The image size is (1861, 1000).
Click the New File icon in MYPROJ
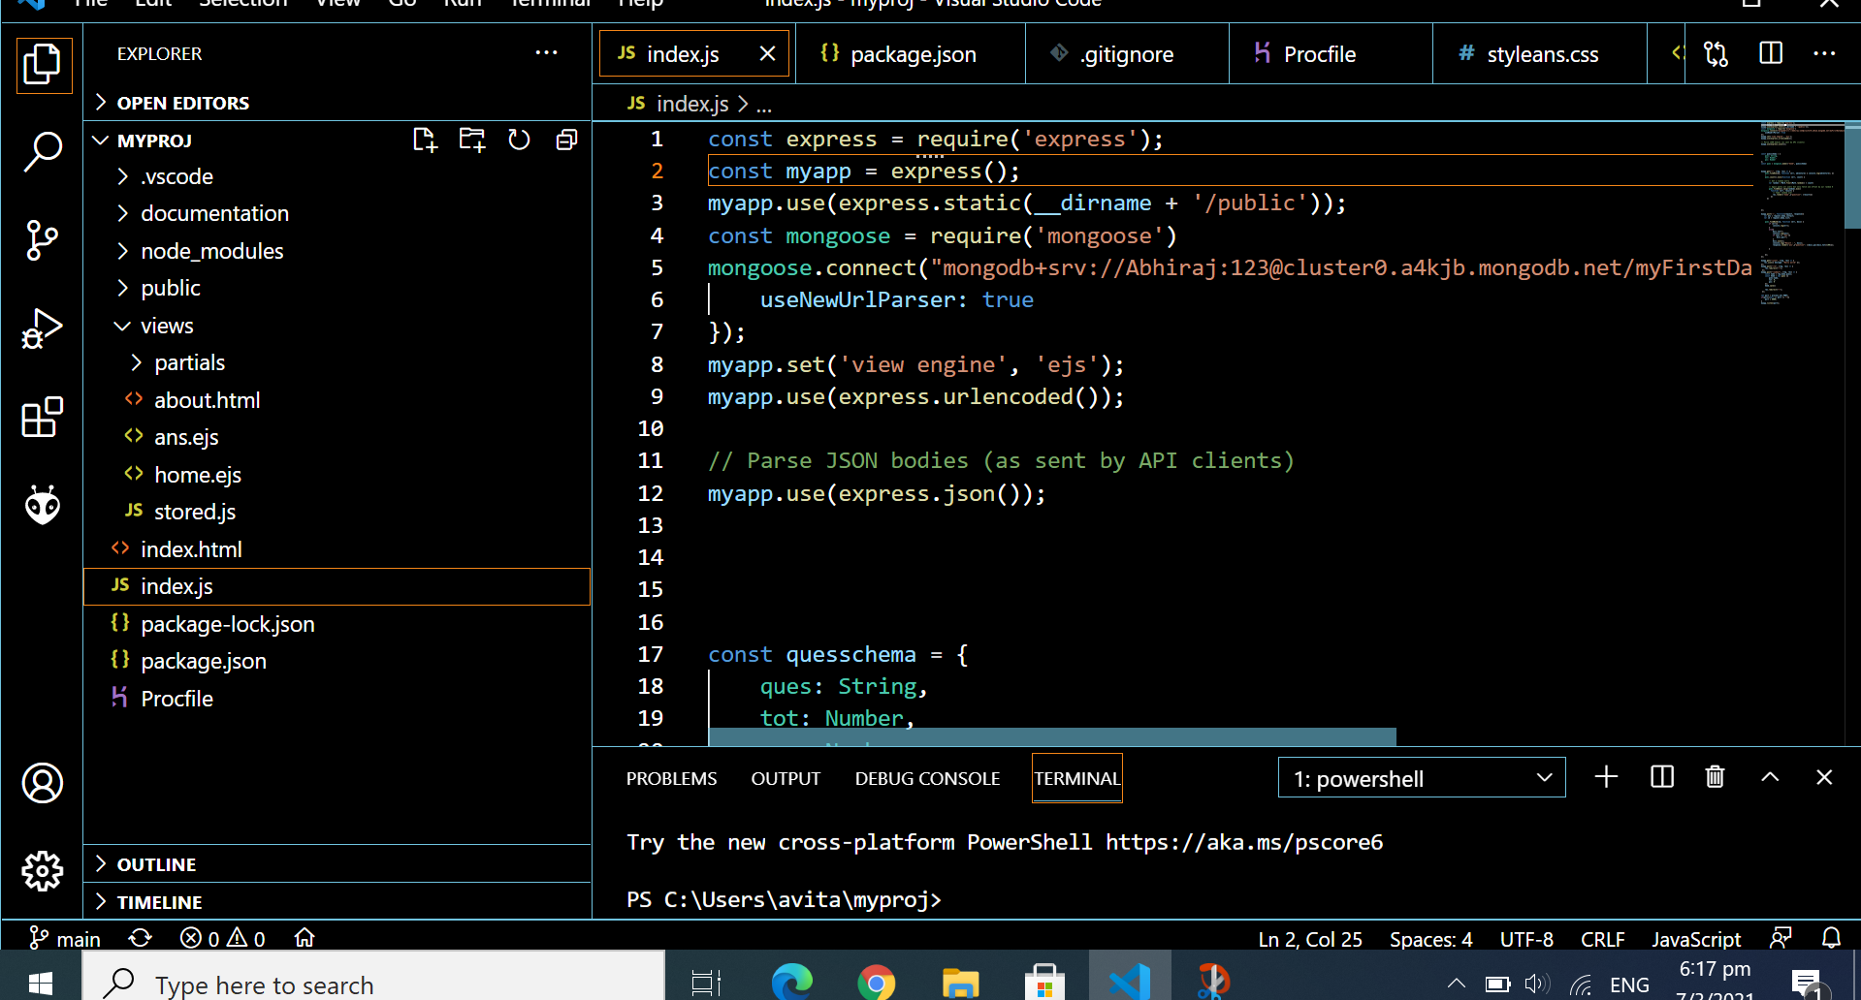point(425,141)
